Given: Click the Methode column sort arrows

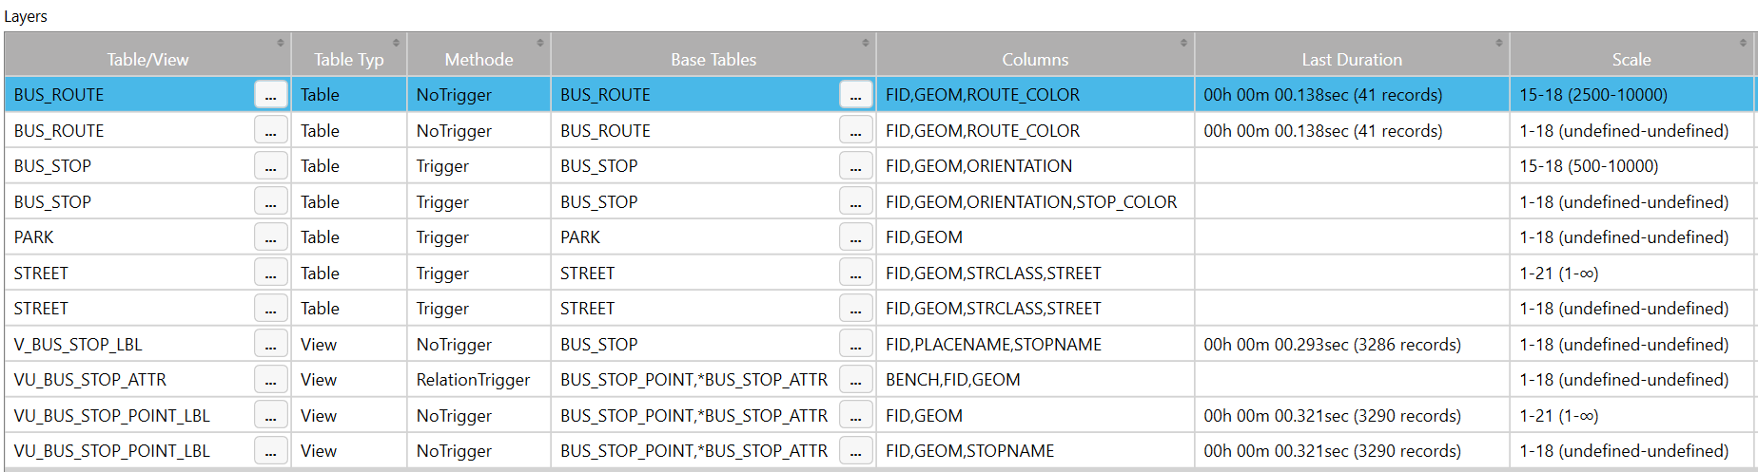Looking at the screenshot, I should click(x=540, y=43).
